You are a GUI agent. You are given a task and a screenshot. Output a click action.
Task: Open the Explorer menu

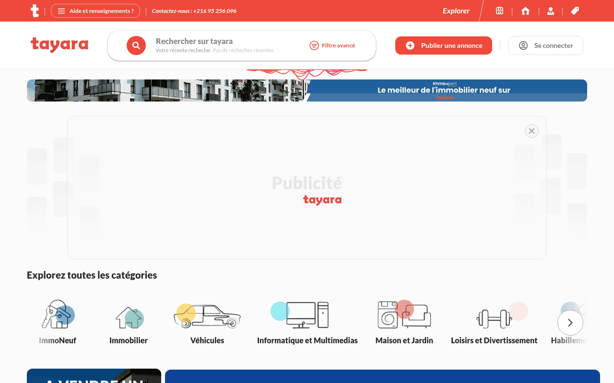(456, 11)
